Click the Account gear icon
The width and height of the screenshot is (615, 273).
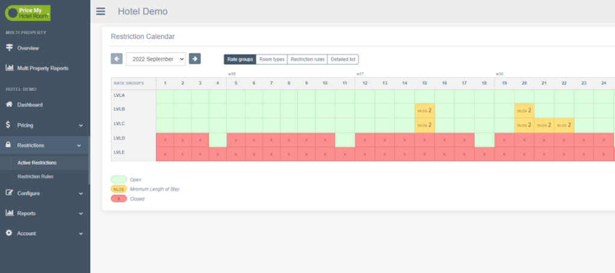pyautogui.click(x=9, y=233)
